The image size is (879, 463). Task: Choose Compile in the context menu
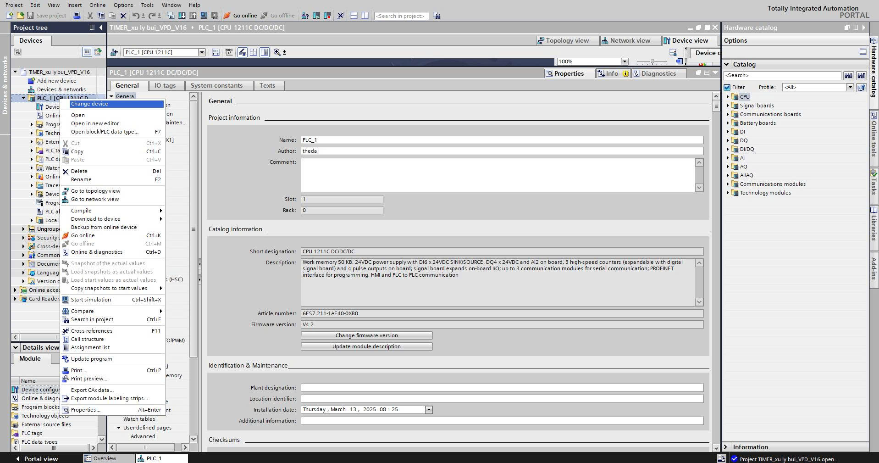[113, 211]
